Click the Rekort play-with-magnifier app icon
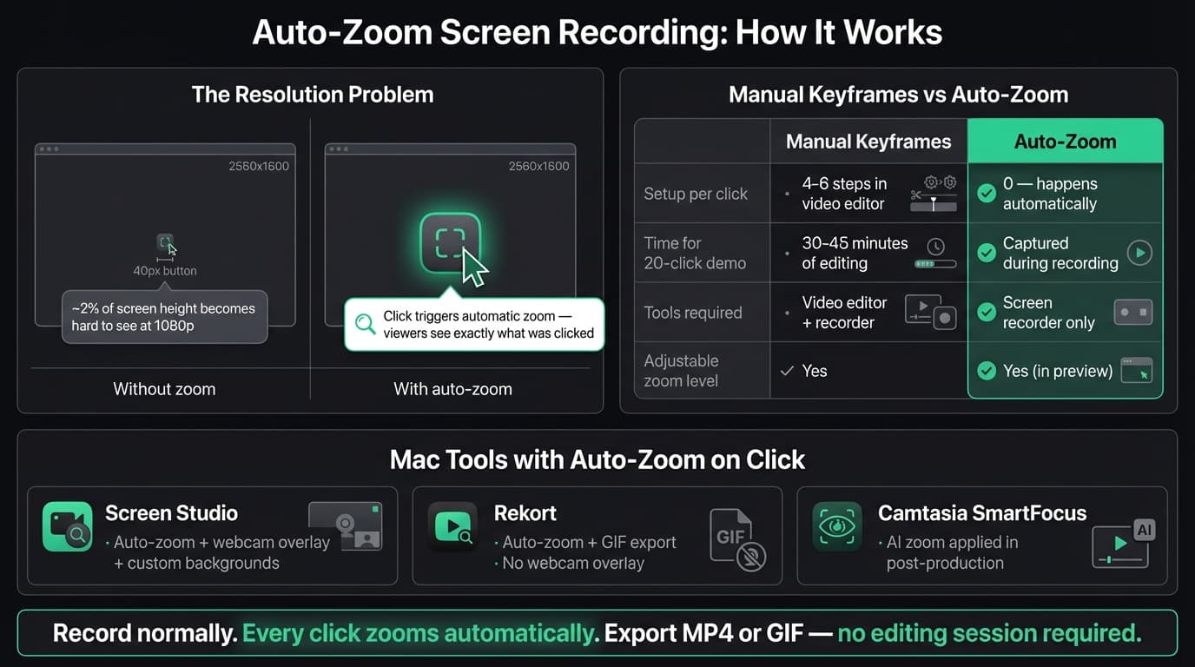 (x=452, y=527)
